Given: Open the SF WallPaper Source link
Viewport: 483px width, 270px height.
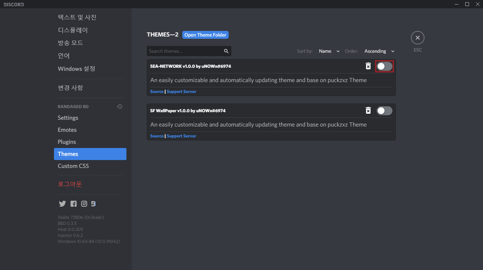Looking at the screenshot, I should coord(157,136).
